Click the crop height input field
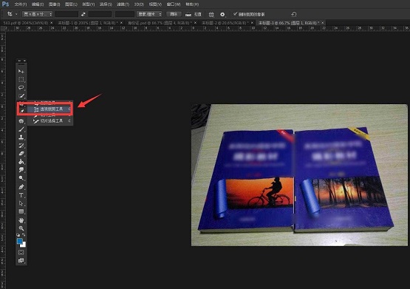The image size is (410, 289). pyautogui.click(x=100, y=14)
